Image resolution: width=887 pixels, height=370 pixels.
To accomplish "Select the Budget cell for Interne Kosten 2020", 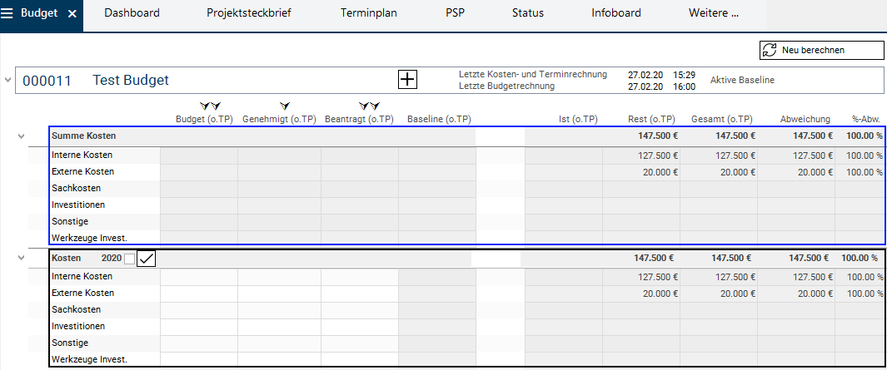I will [199, 277].
